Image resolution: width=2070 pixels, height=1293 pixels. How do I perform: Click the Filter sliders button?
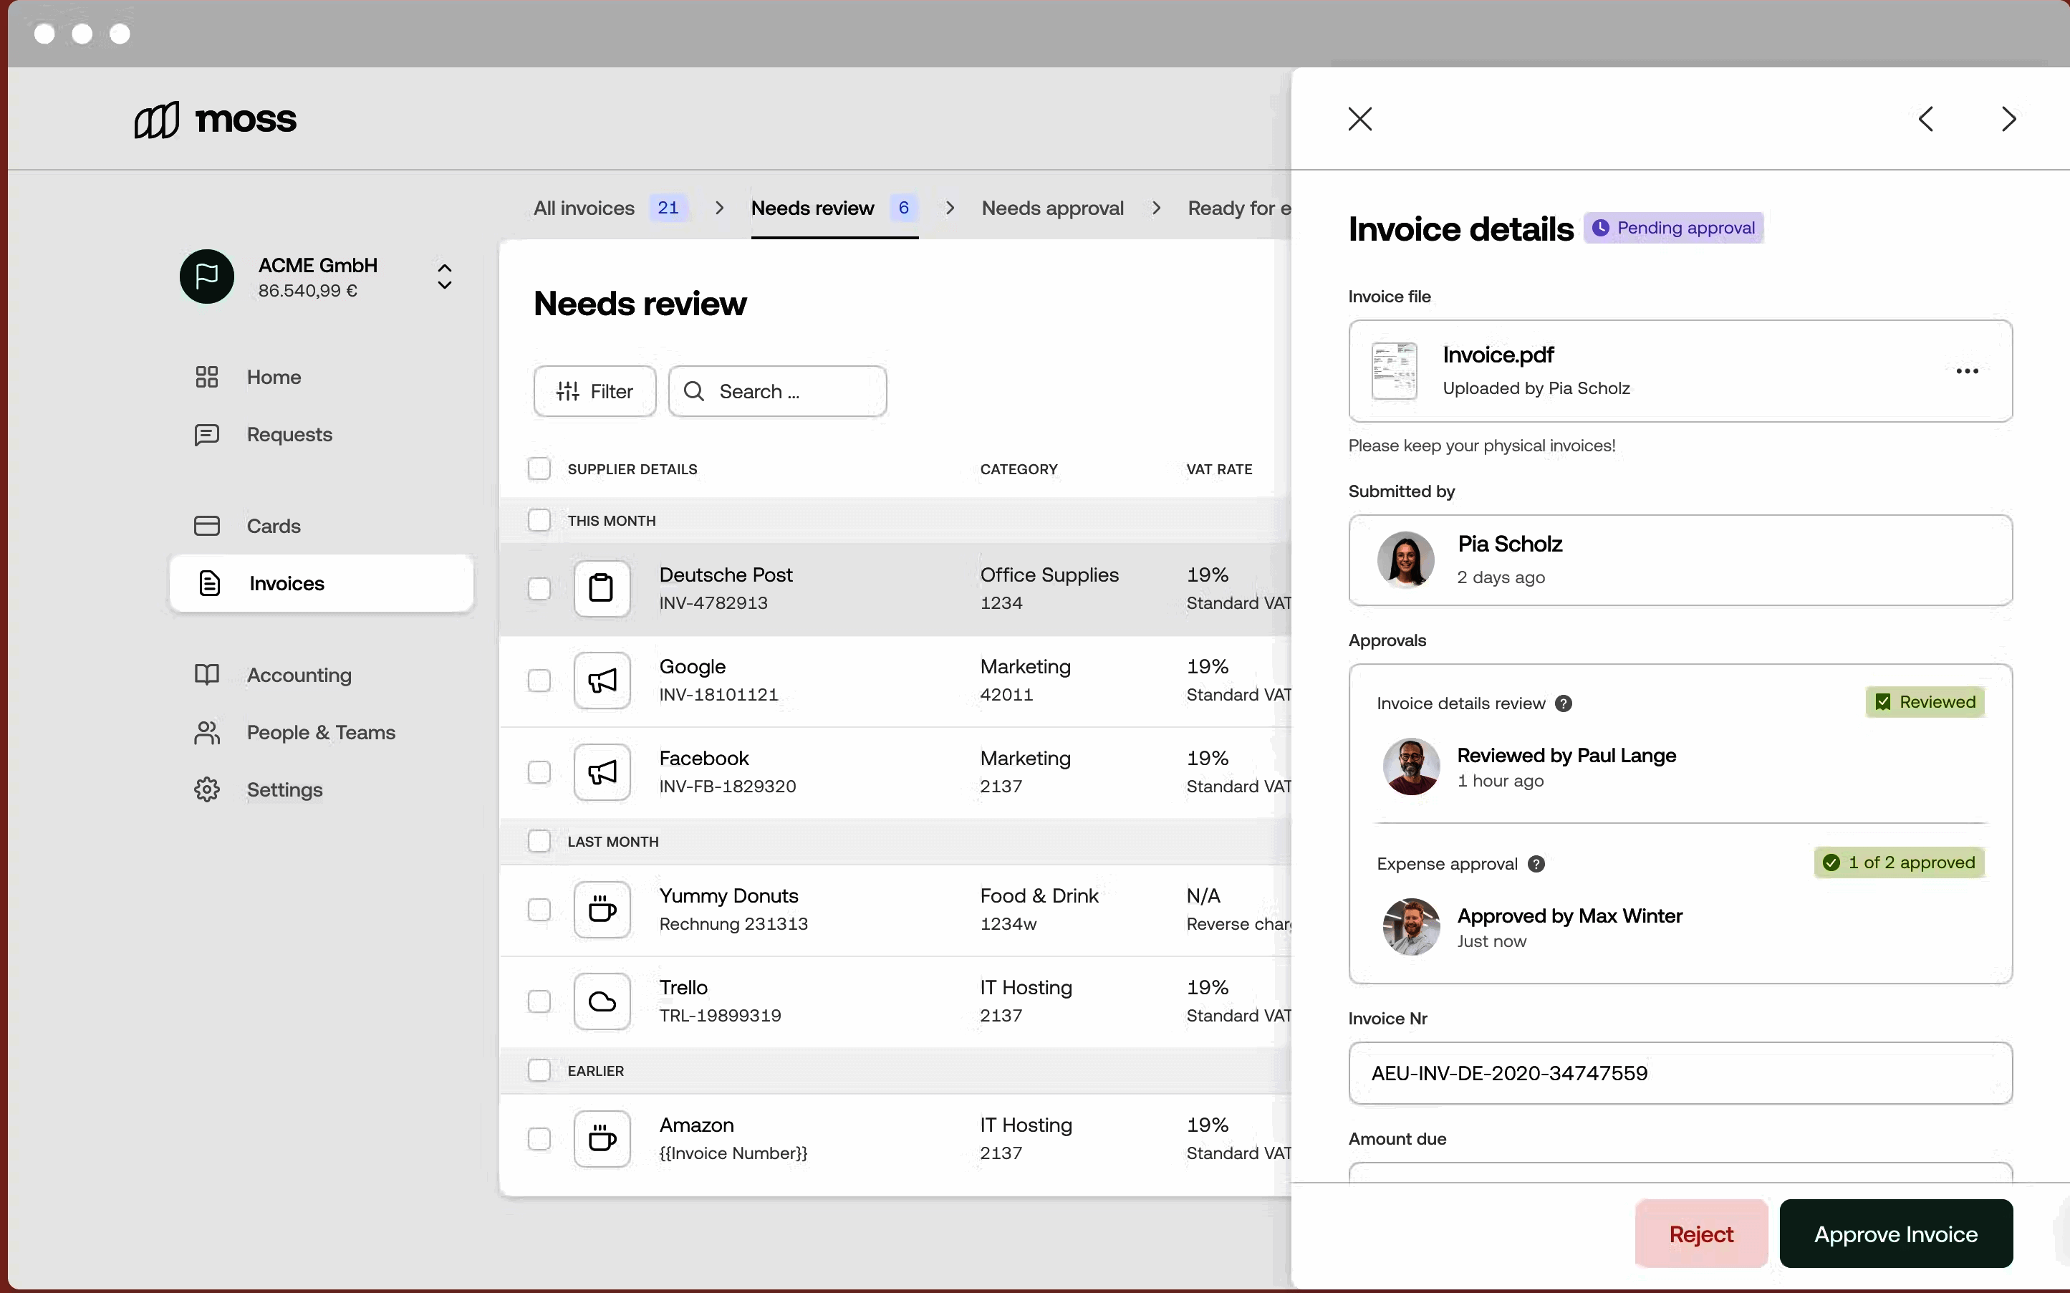point(594,392)
